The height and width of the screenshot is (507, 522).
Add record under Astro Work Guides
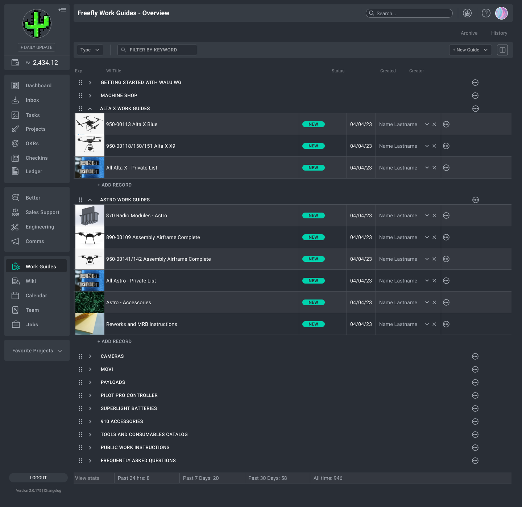[115, 342]
